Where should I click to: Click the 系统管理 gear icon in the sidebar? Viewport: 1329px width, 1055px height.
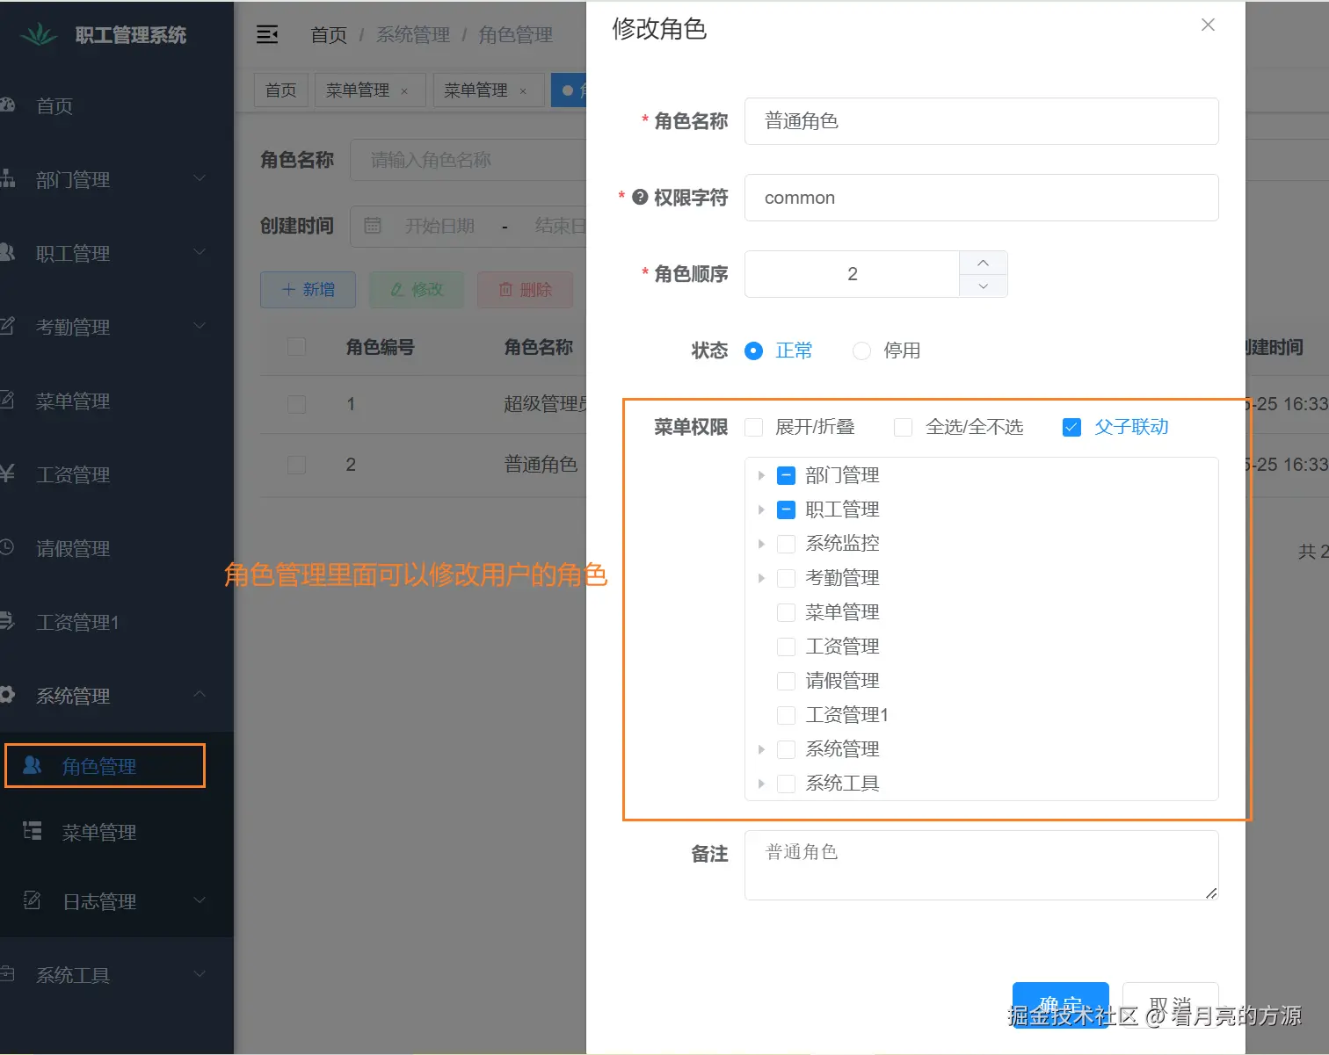click(7, 695)
